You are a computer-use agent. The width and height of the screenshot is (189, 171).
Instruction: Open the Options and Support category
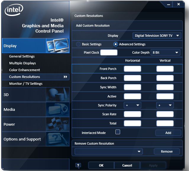(36, 139)
